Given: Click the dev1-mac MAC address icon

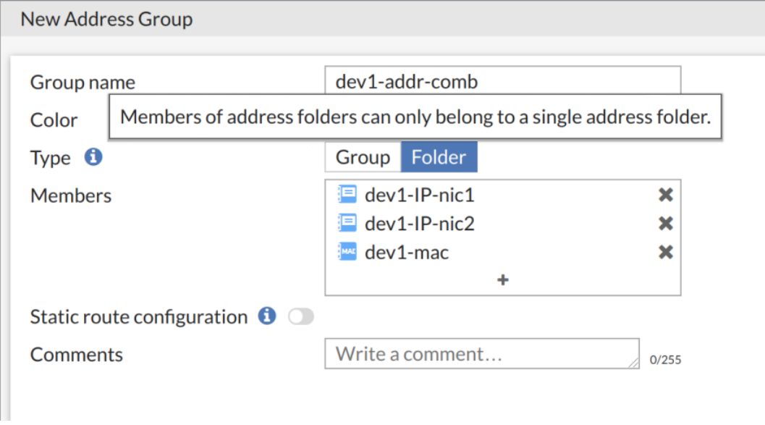Looking at the screenshot, I should pos(347,252).
